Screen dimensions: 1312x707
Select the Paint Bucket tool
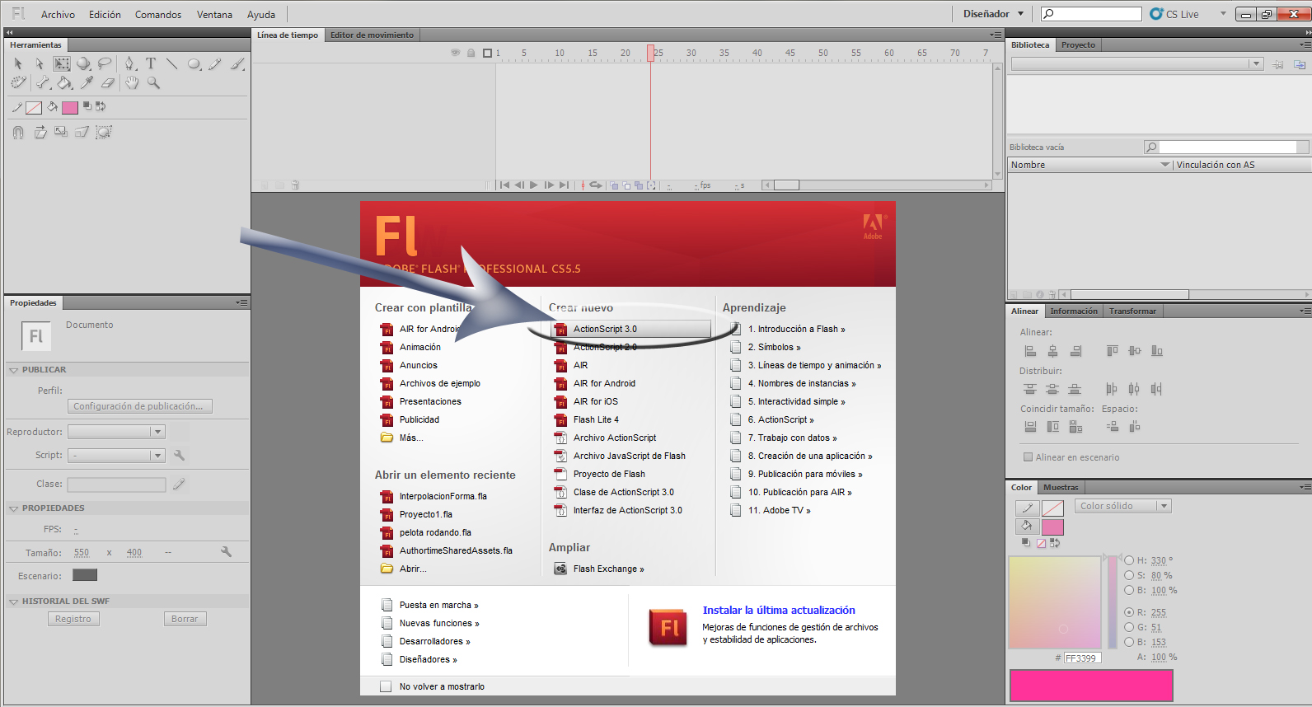tap(64, 82)
